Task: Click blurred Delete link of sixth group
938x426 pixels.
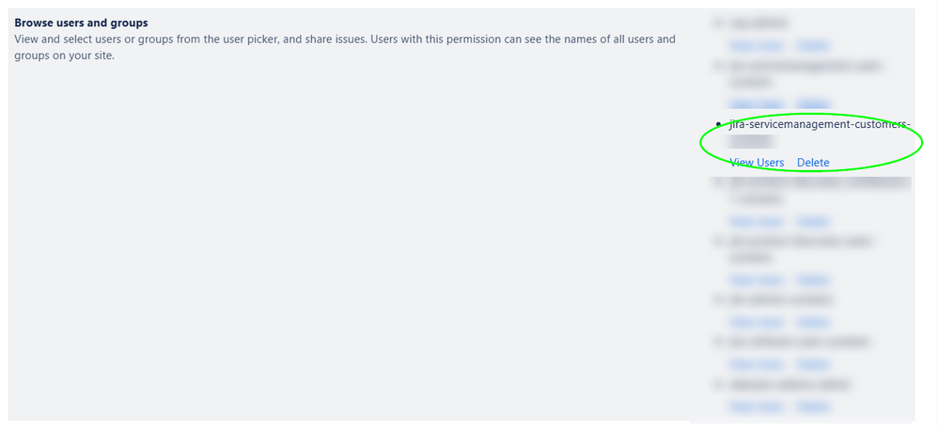Action: (813, 322)
